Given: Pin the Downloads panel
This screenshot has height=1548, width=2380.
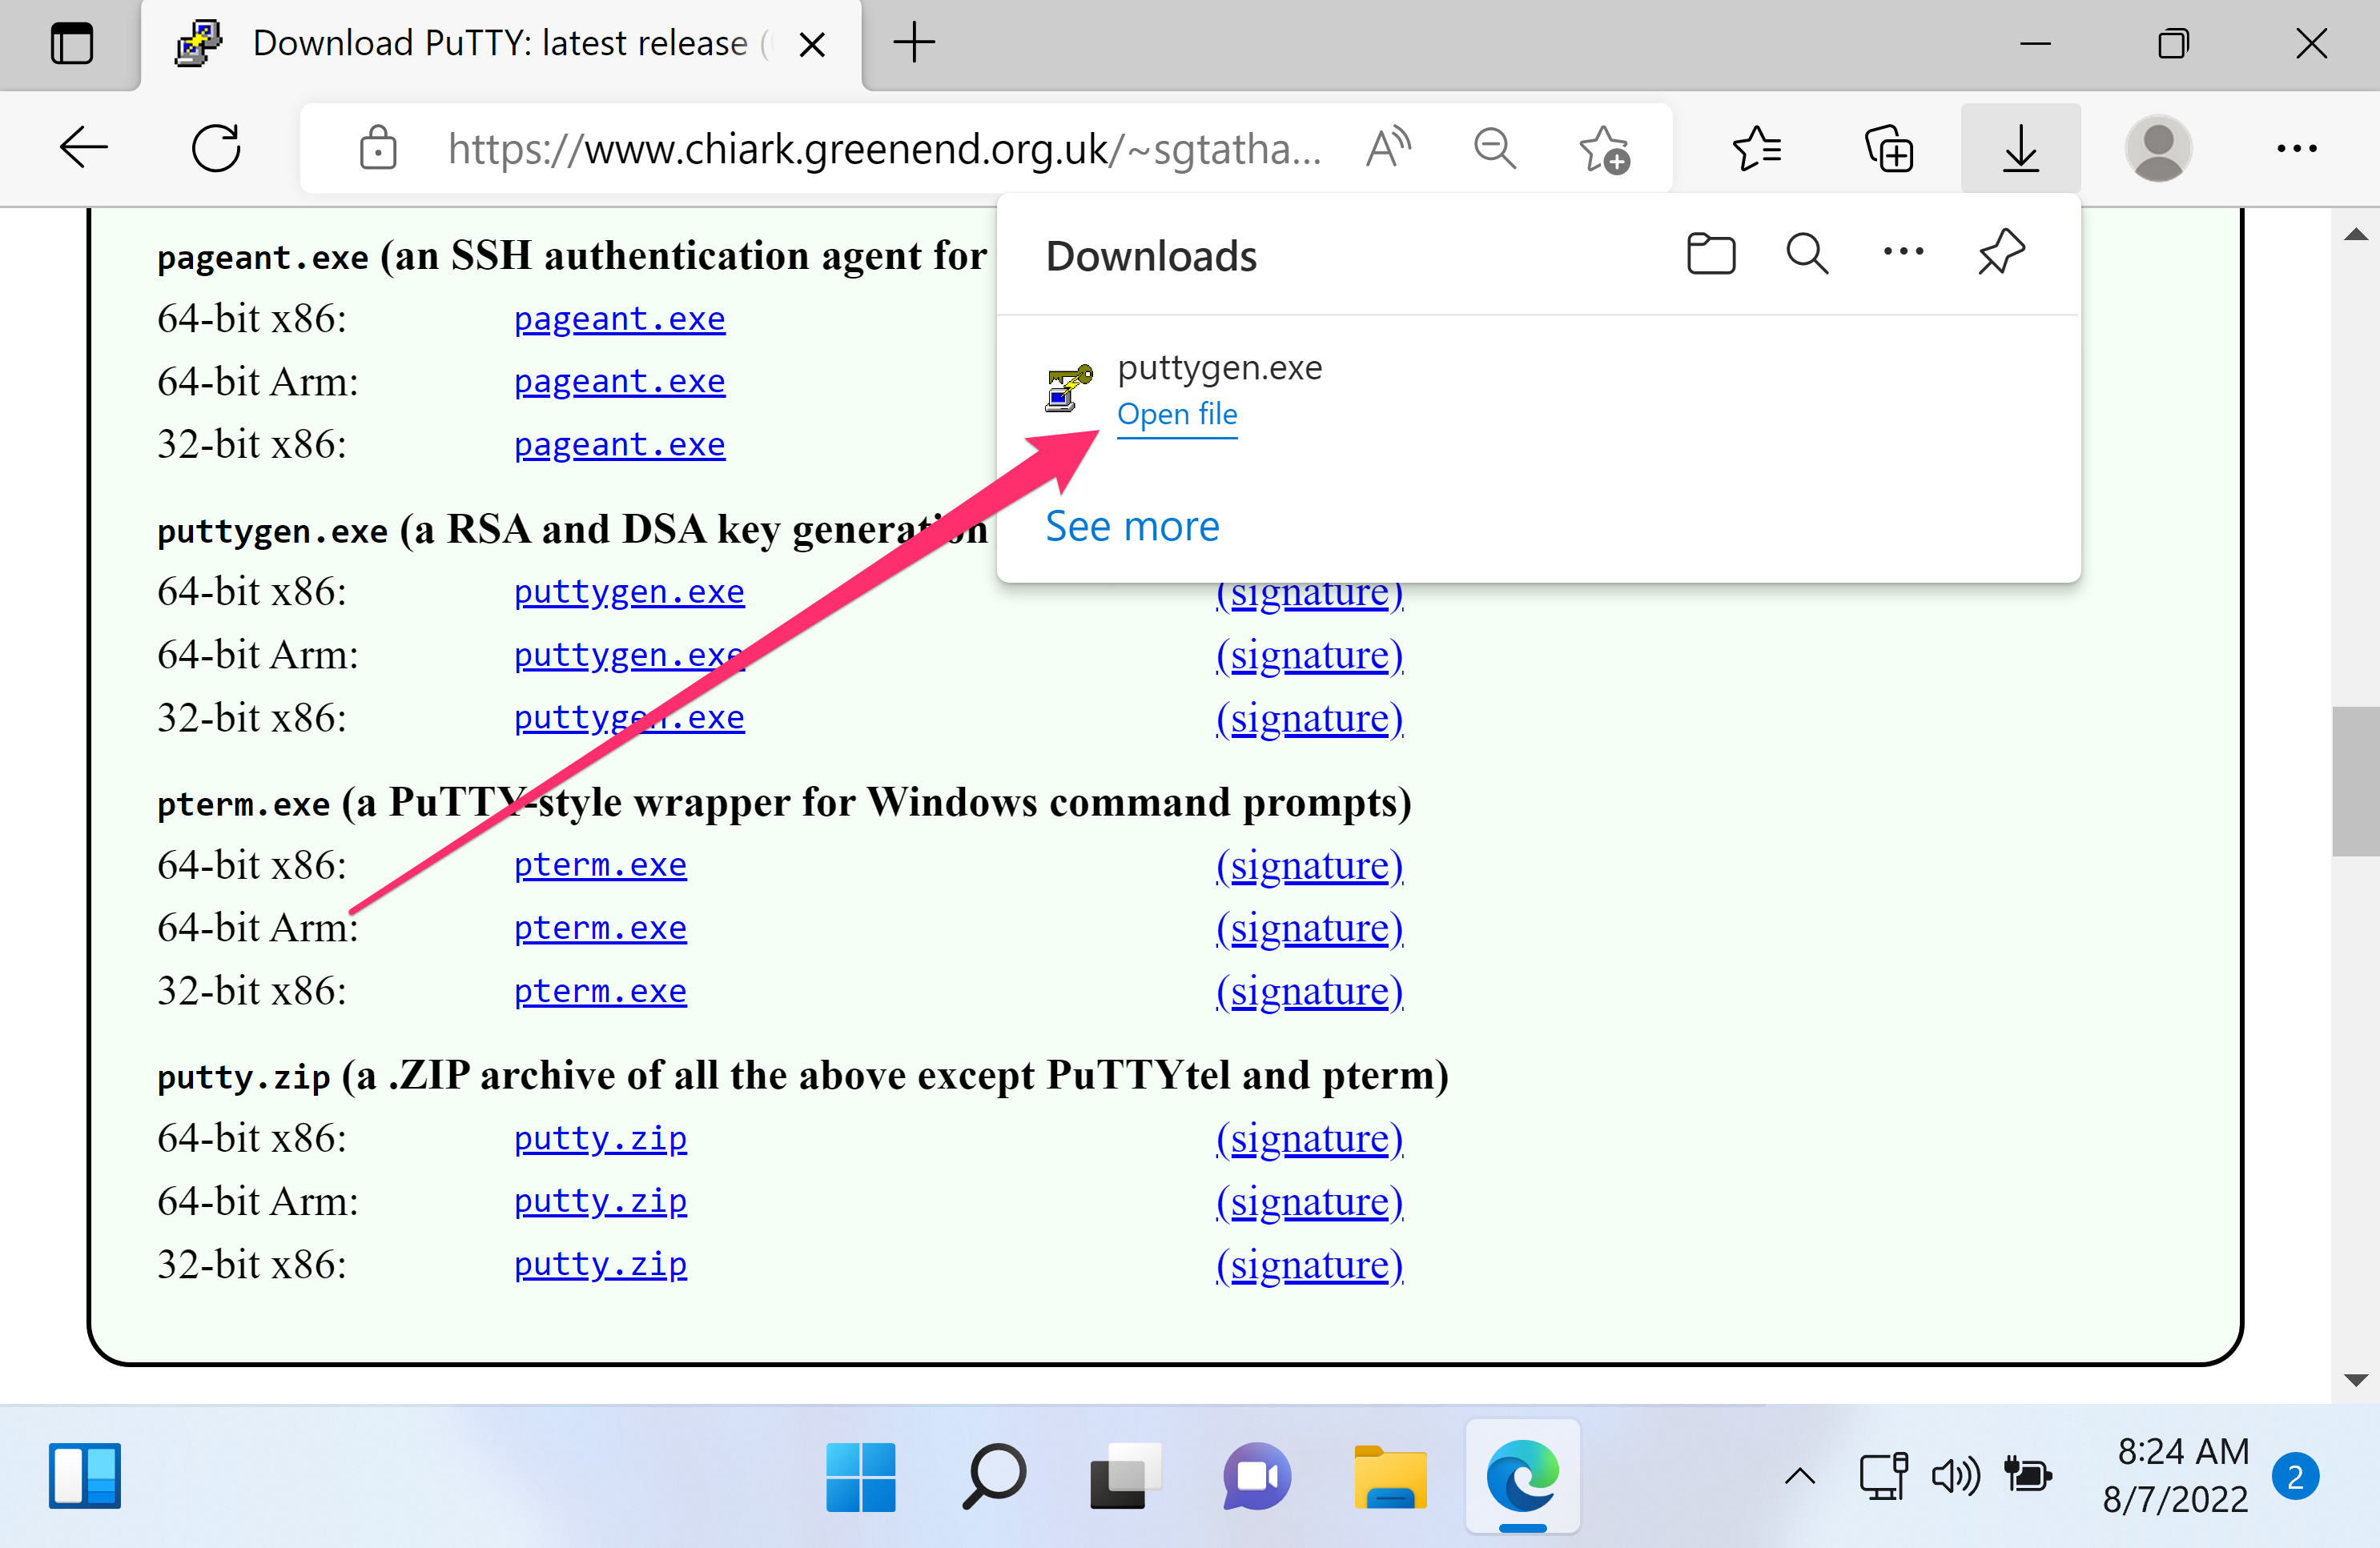Looking at the screenshot, I should (2001, 254).
